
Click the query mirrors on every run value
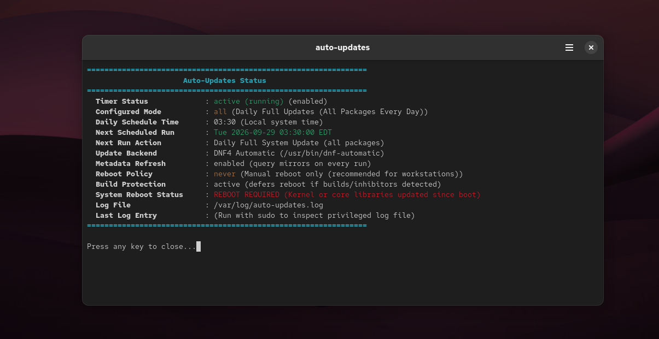293,163
